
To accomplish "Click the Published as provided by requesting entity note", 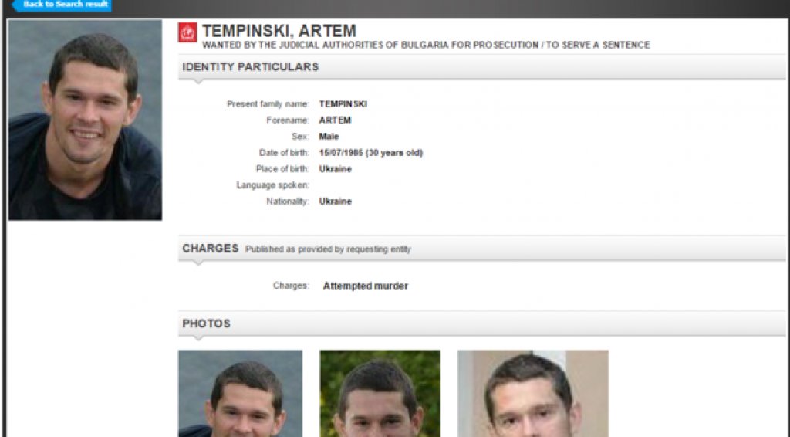I will tap(328, 249).
